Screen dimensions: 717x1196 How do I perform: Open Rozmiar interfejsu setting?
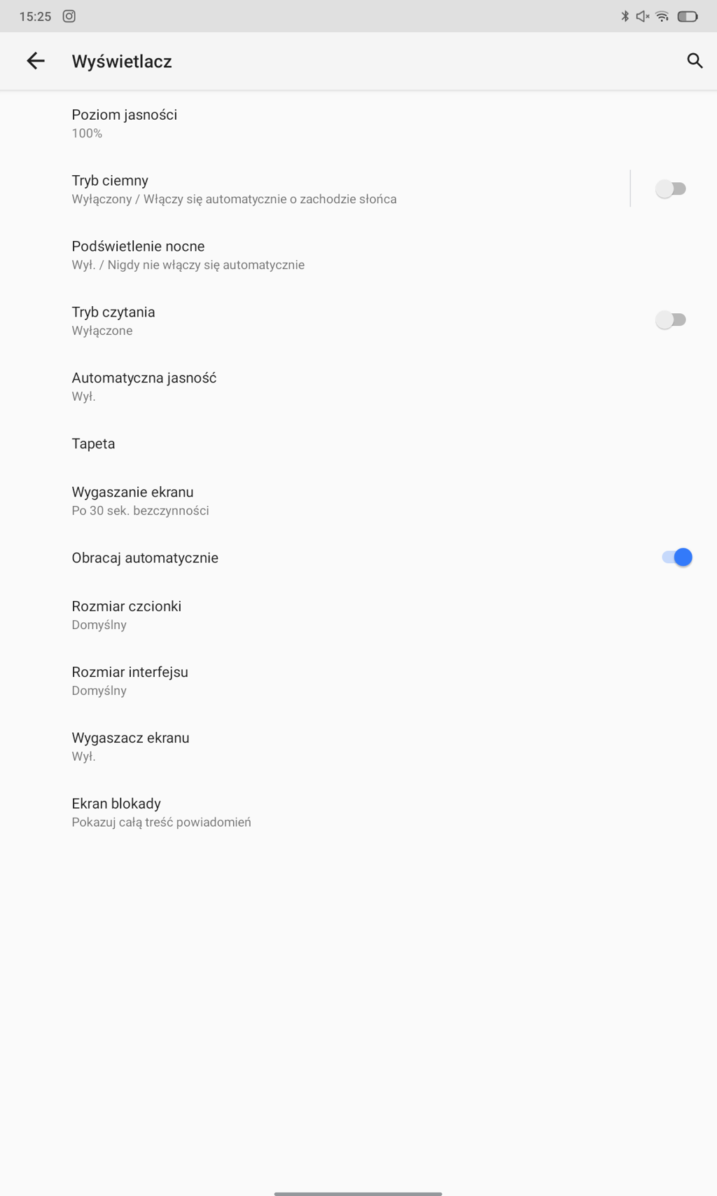pyautogui.click(x=358, y=681)
